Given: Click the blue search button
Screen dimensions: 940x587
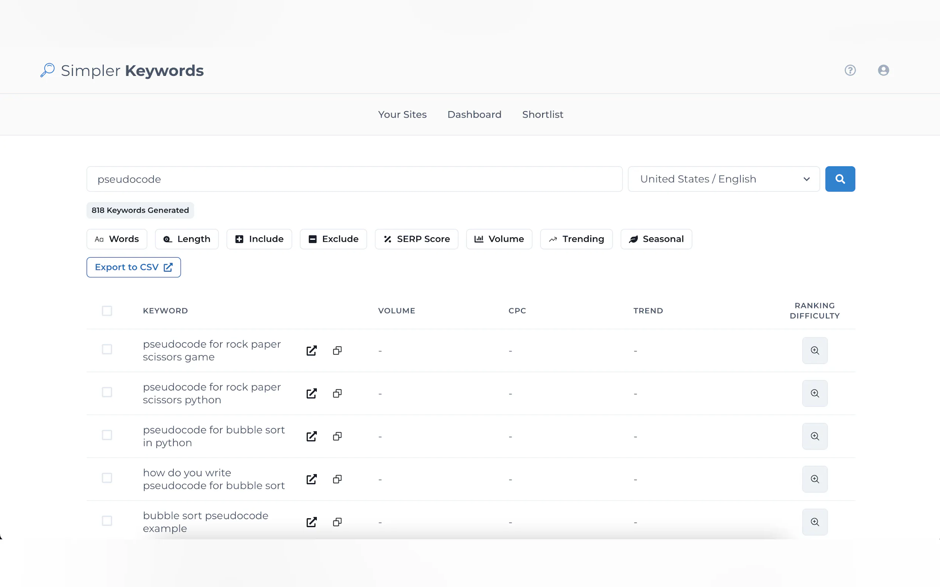Looking at the screenshot, I should 840,179.
